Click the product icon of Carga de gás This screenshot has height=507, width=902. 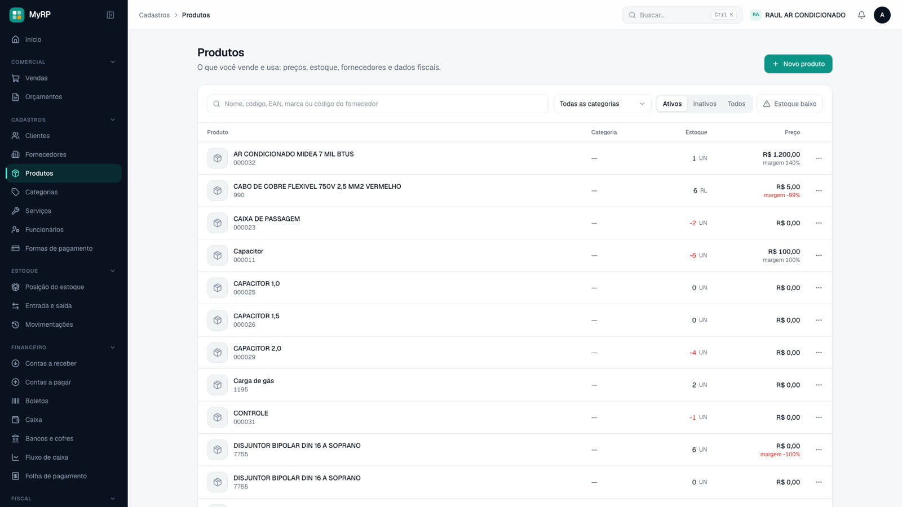coord(218,385)
